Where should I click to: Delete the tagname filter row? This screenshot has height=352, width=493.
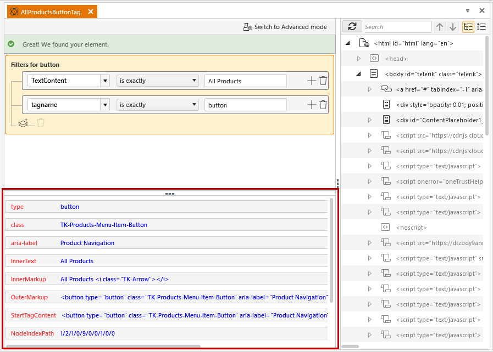323,105
